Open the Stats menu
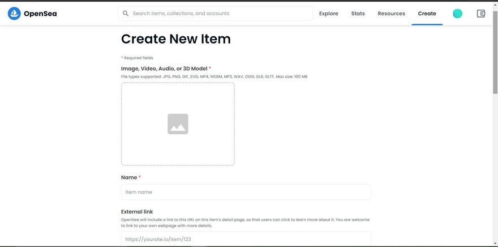The image size is (498, 247). coord(358,14)
